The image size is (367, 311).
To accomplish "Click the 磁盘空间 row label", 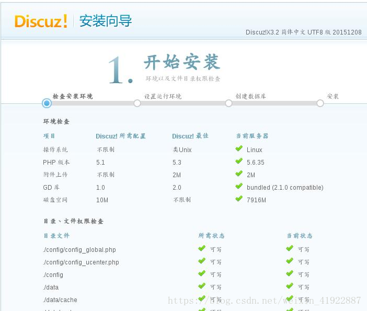I will [x=55, y=200].
